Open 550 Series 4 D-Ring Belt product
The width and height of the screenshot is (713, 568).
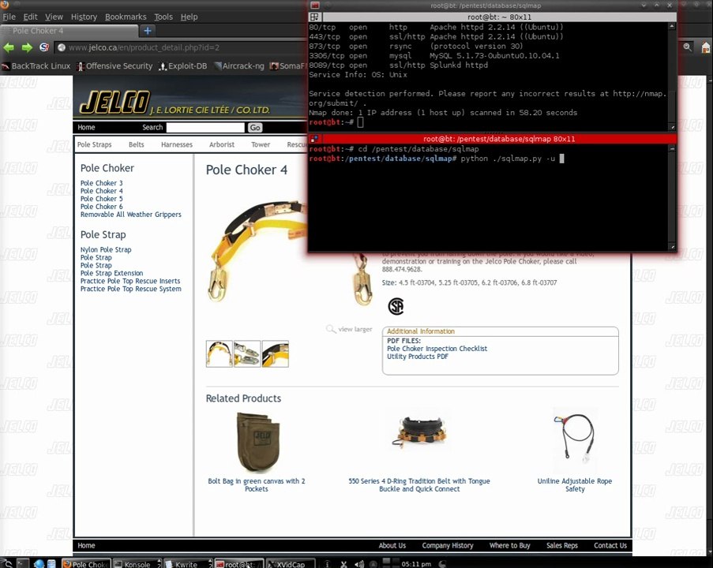[x=419, y=485]
